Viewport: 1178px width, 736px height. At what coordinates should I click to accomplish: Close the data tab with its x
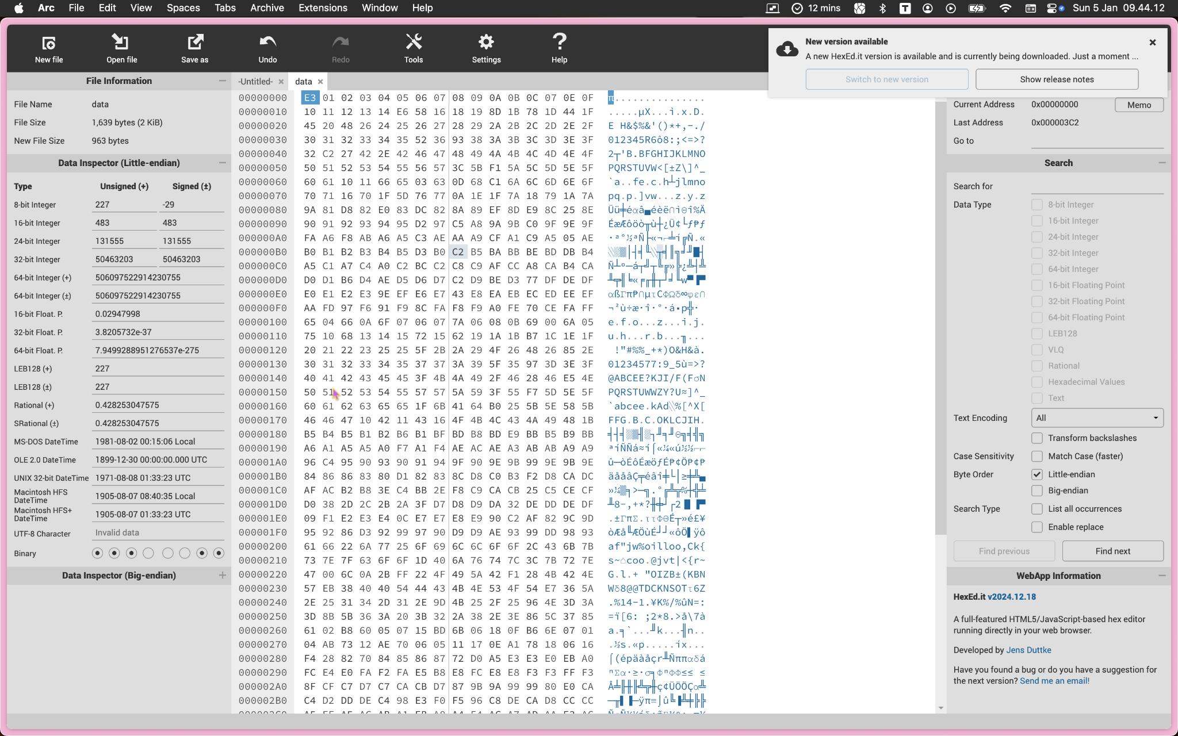(x=320, y=82)
